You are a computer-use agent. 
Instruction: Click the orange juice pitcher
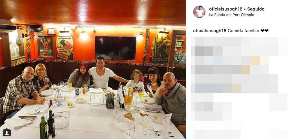[x=128, y=96]
